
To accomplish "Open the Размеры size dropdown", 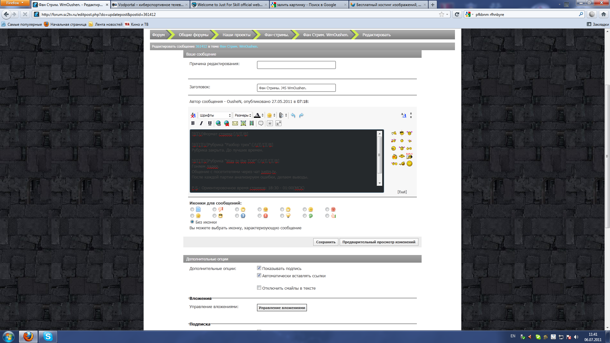I will click(243, 115).
